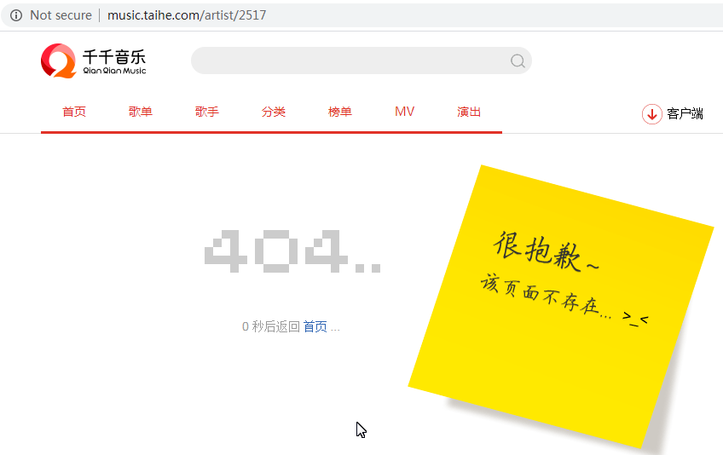This screenshot has width=723, height=455.
Task: Click the blue 首页 link under 404
Action: tap(315, 326)
